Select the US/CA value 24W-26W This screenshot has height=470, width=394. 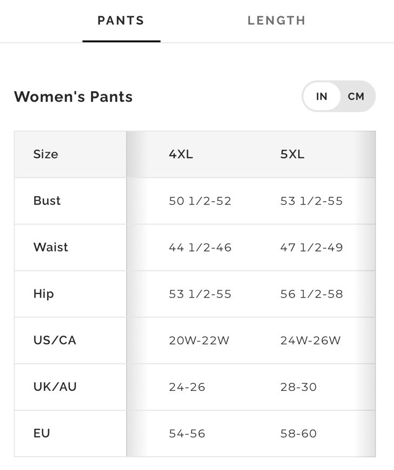[x=311, y=340]
